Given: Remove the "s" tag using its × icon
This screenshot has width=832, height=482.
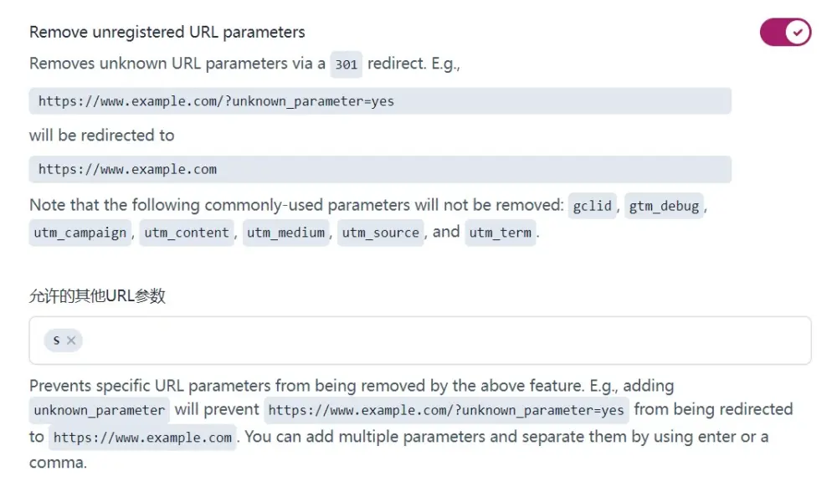Looking at the screenshot, I should click(69, 340).
